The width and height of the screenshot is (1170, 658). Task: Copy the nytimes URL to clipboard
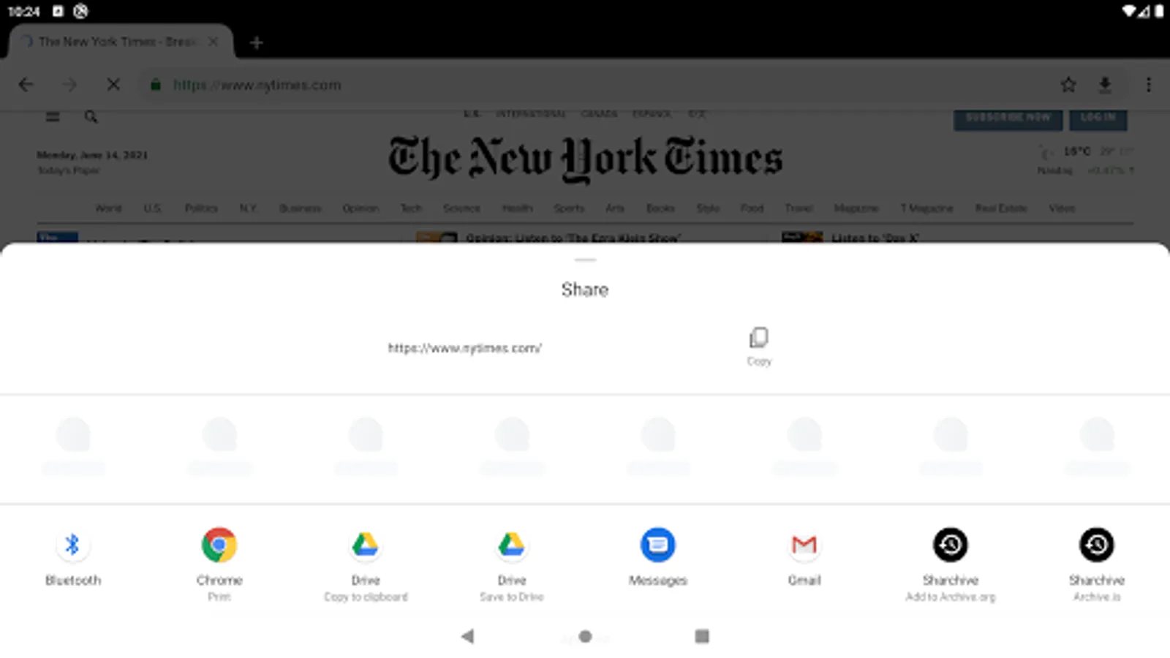coord(759,346)
